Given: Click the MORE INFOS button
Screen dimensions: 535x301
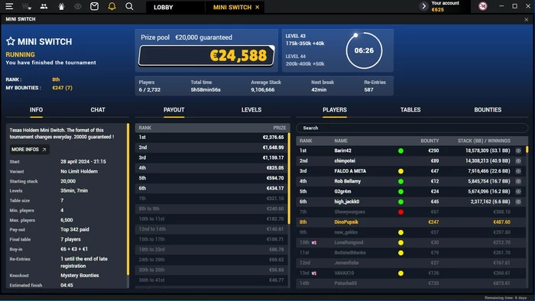Looking at the screenshot, I should click(x=29, y=149).
